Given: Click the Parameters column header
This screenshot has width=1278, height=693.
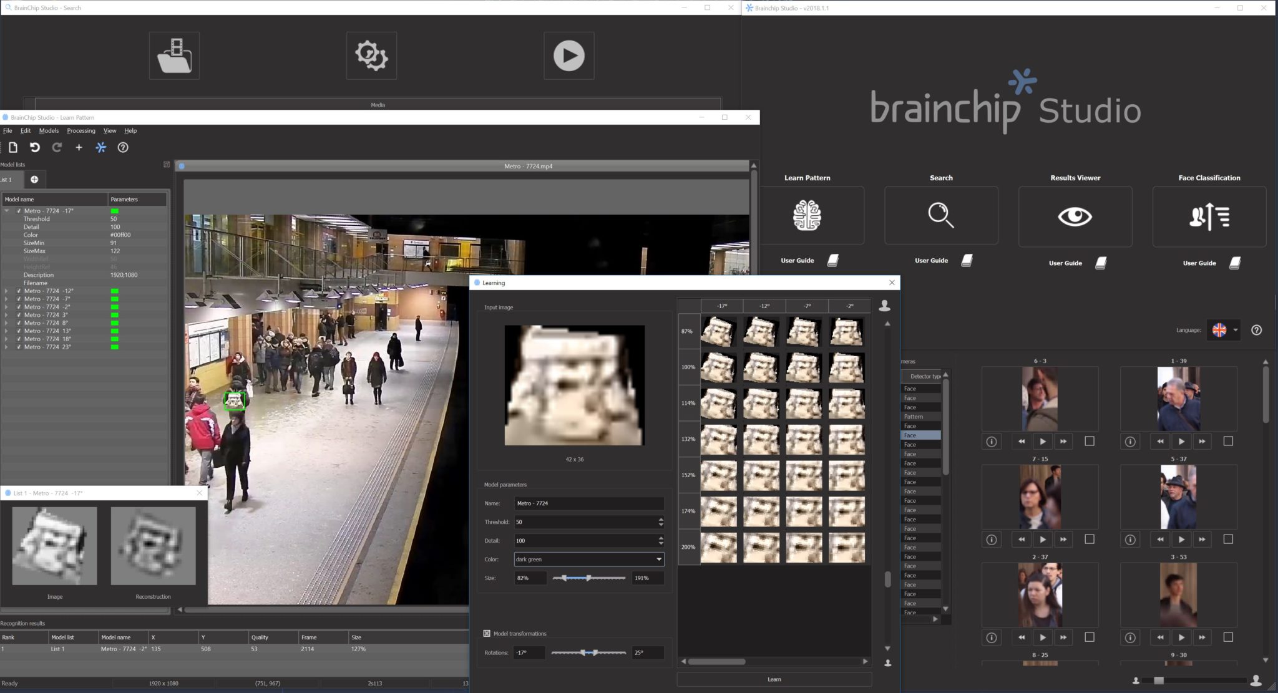Looking at the screenshot, I should [x=137, y=199].
